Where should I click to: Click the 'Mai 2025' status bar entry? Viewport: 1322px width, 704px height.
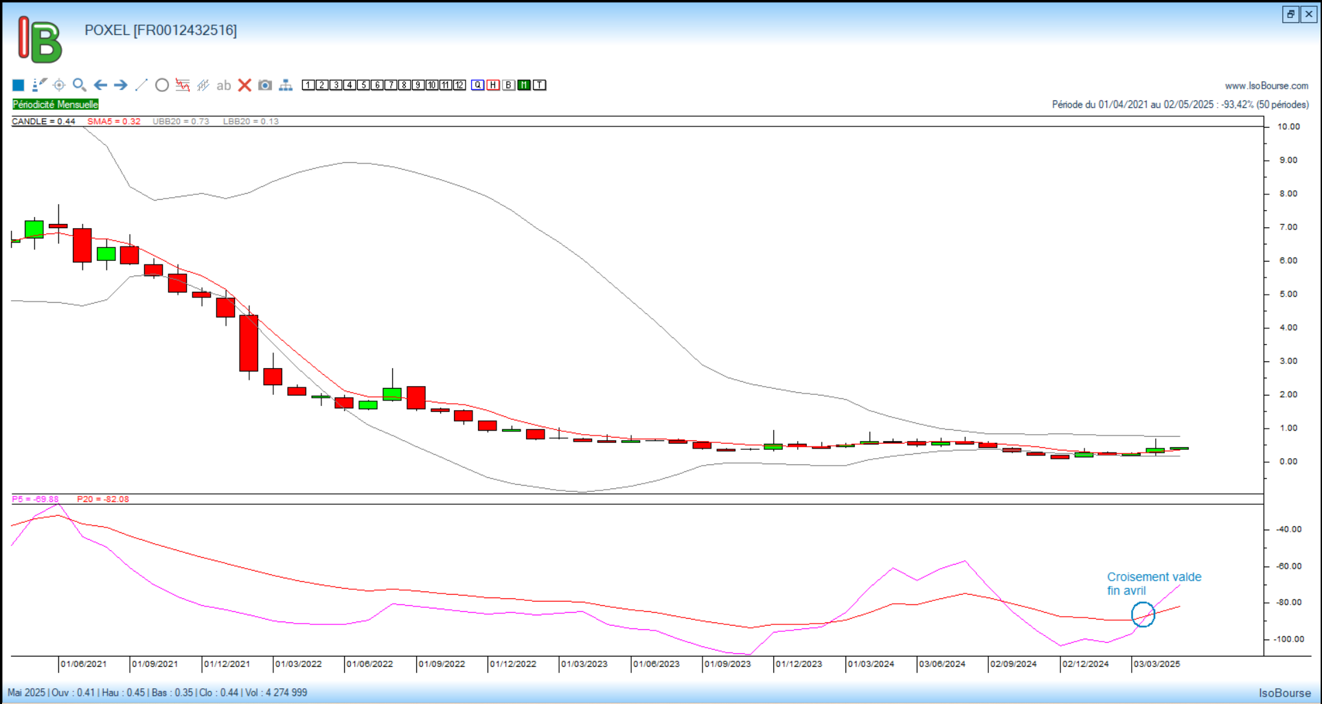[26, 692]
